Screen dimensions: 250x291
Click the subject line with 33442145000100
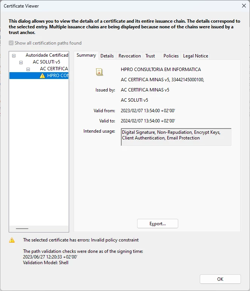162,80
